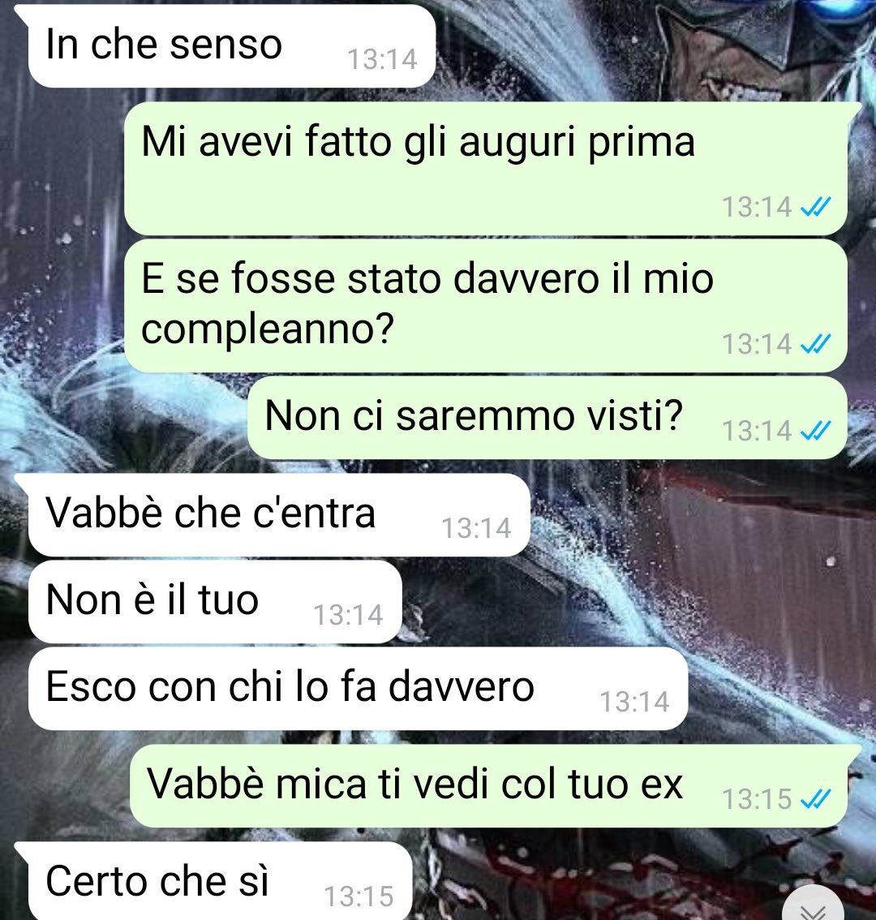Screen dimensions: 876x920
Task: Select the 'Non è il tuo' message
Action: tap(215, 601)
